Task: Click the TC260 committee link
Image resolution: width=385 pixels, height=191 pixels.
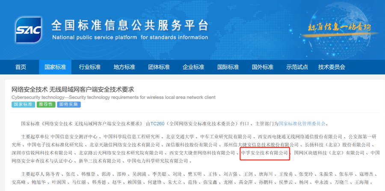Action: tap(157, 124)
